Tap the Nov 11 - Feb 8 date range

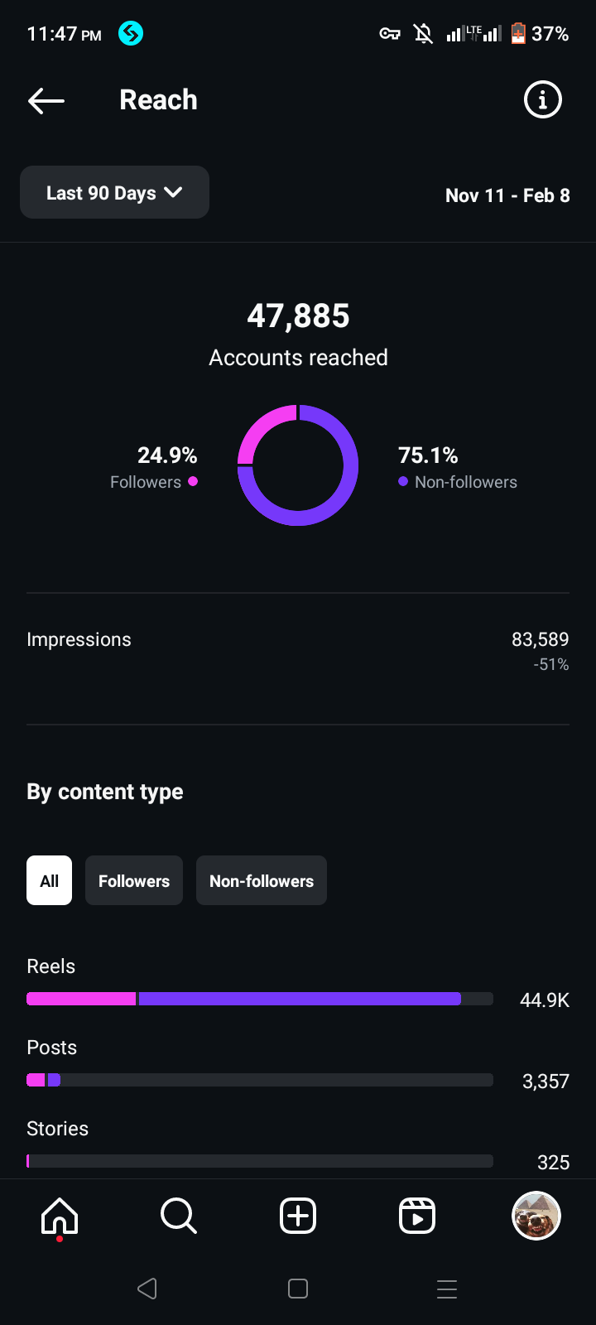[507, 195]
